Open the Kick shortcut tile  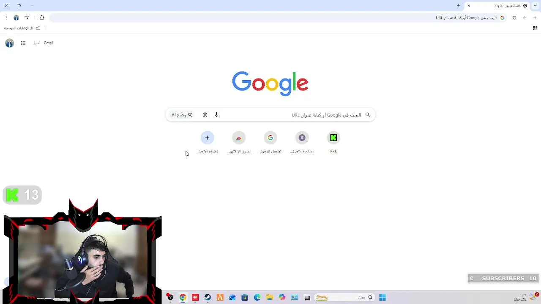coord(333,142)
